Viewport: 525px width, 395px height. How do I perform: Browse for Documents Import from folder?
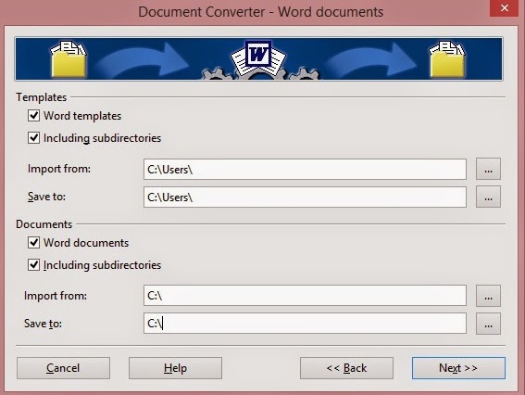488,296
